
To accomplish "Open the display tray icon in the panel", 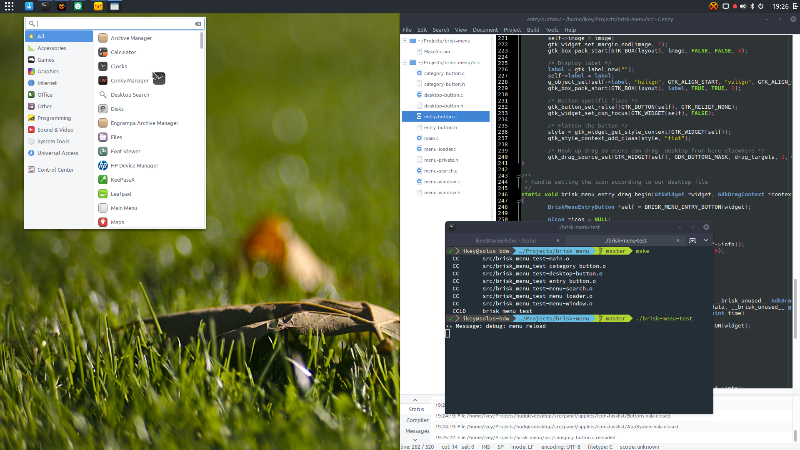I will 725,6.
